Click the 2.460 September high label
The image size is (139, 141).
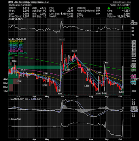pyautogui.click(x=105, y=62)
